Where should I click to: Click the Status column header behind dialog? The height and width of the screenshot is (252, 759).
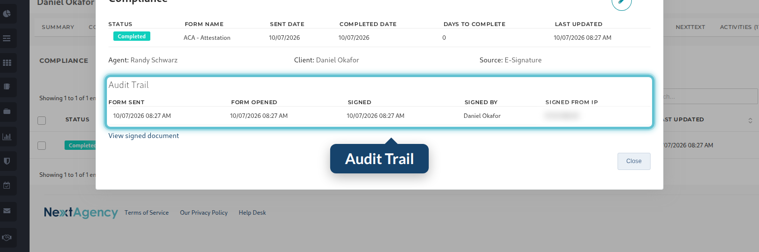(x=77, y=119)
